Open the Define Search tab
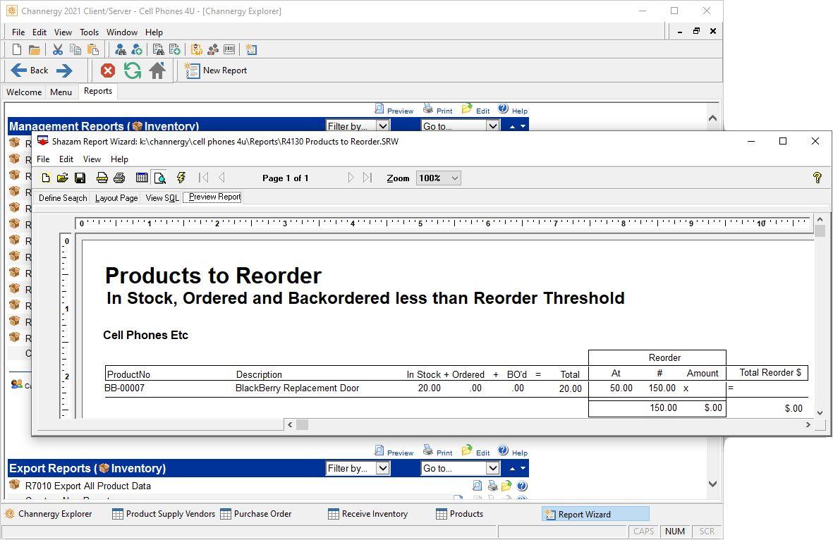Image resolution: width=833 pixels, height=540 pixels. coord(63,198)
